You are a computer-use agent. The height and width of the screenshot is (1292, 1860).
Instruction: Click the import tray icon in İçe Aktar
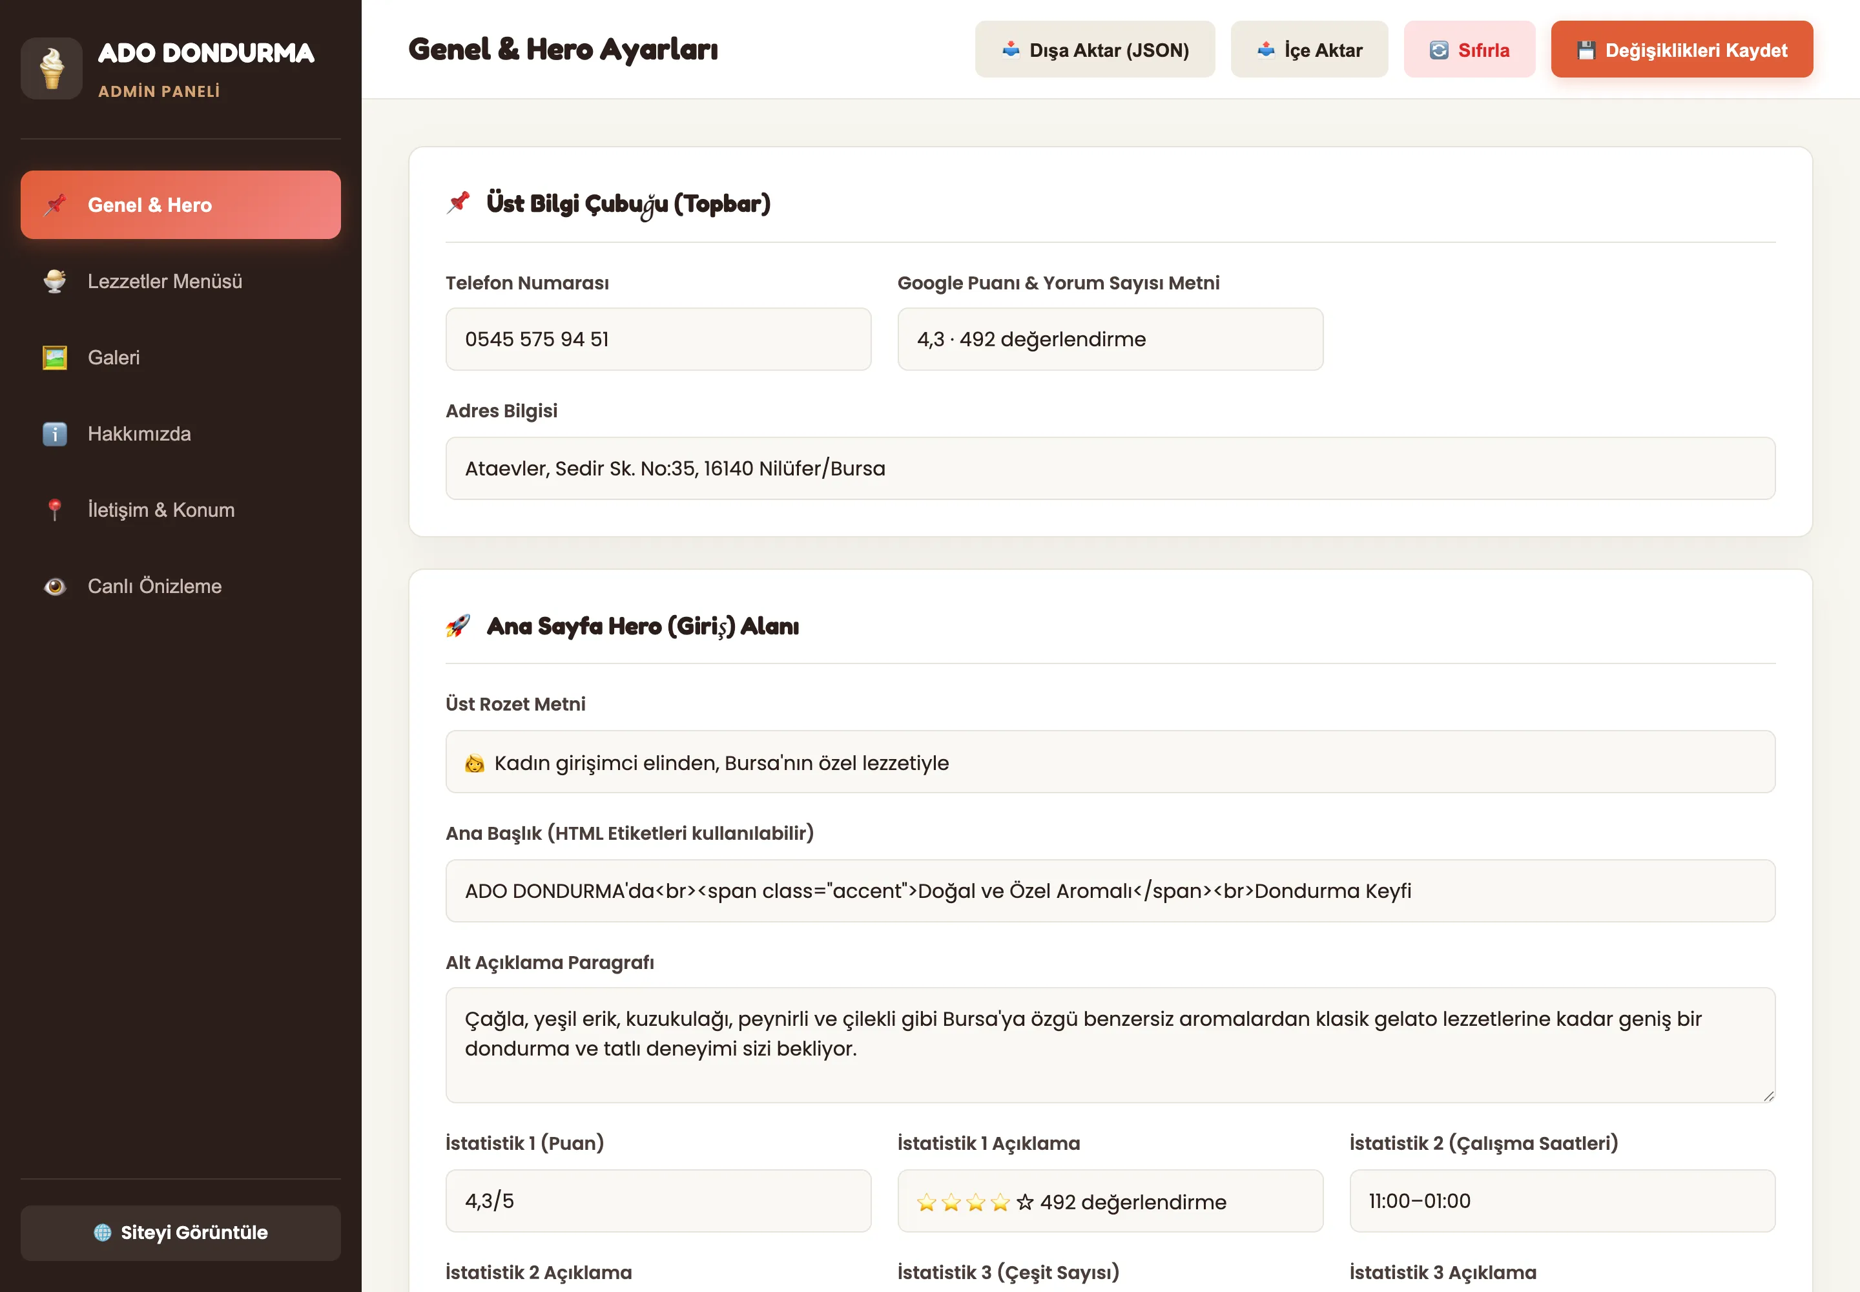click(x=1266, y=50)
